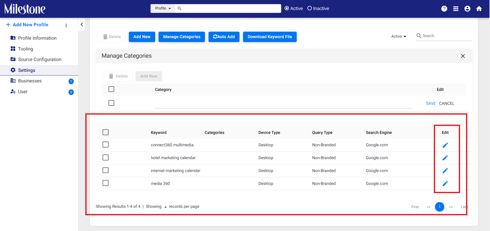Viewport: 490px width, 231px height.
Task: Click the top toolbar Delete button
Action: tap(111, 37)
